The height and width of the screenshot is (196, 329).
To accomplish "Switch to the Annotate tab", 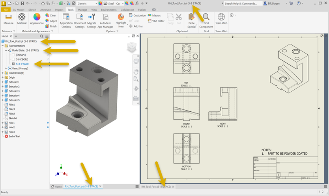I will (x=45, y=9).
